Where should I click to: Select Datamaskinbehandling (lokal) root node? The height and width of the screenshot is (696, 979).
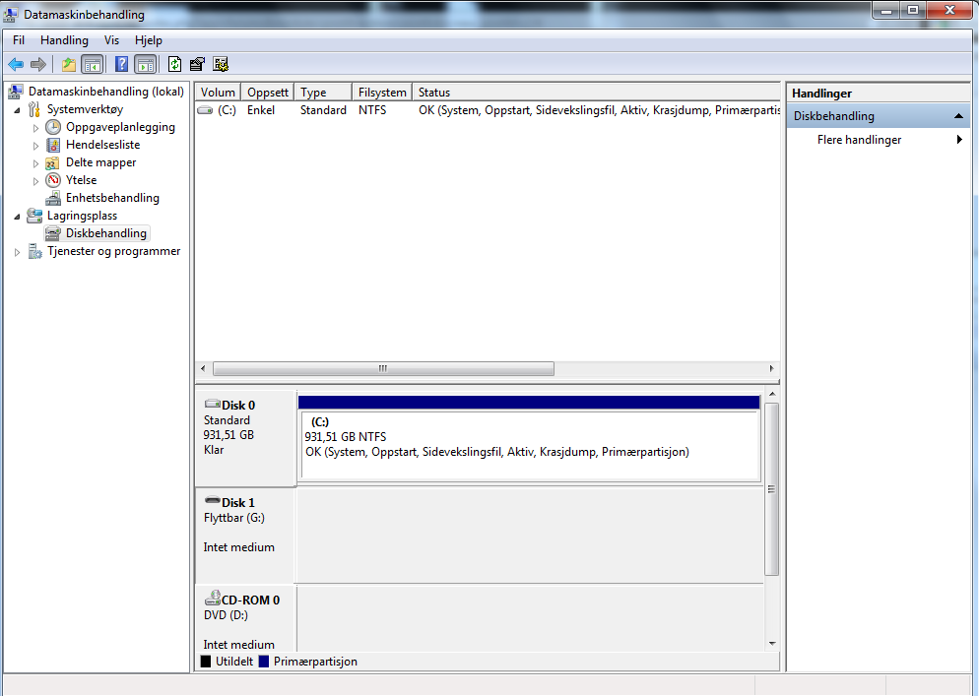106,92
